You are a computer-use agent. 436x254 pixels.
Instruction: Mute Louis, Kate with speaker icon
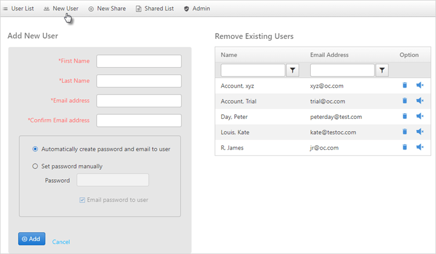click(x=420, y=131)
